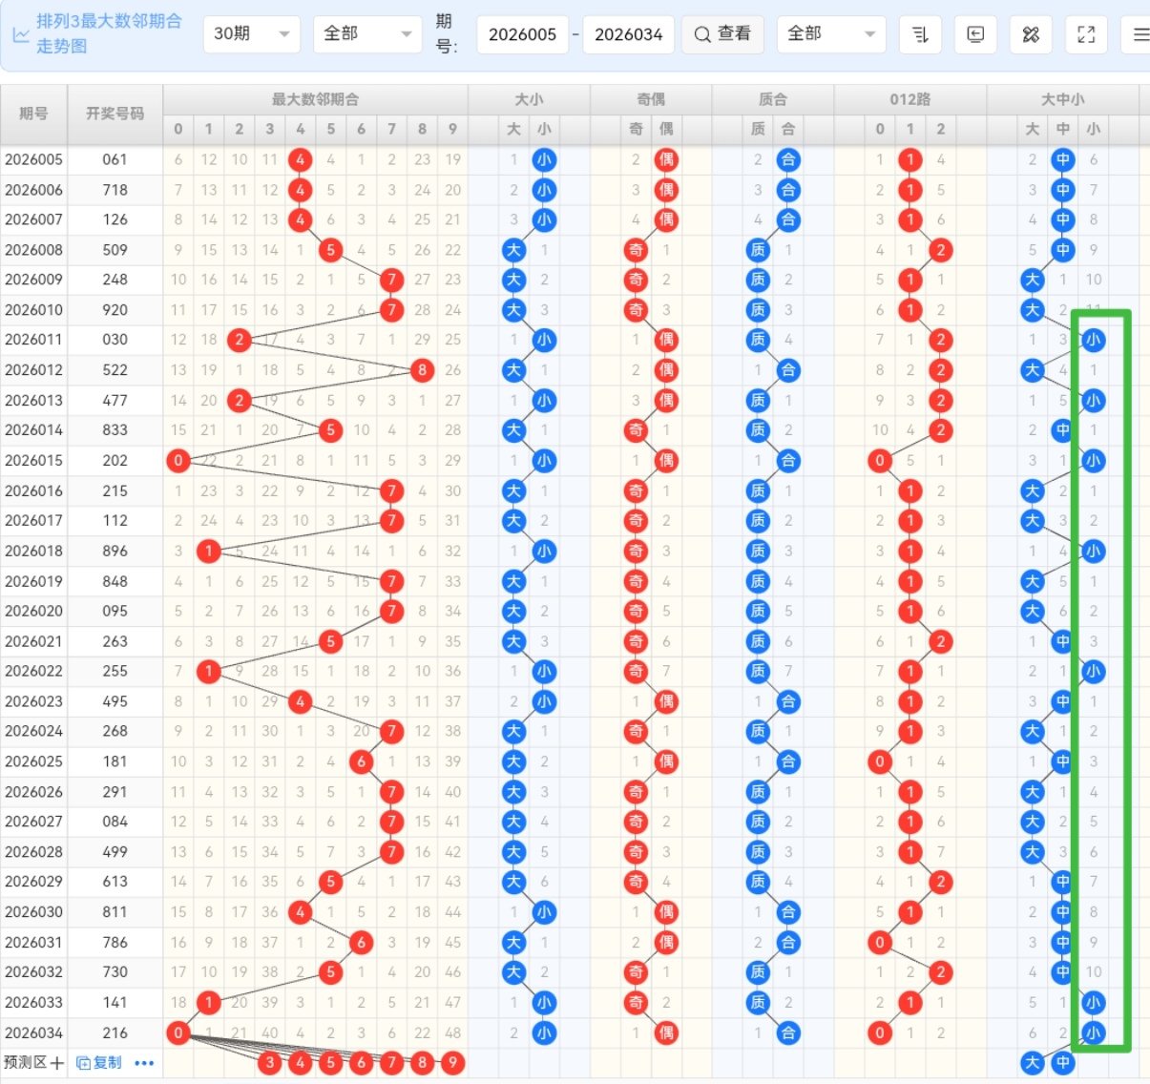Expand the 全部 dropdown next to 30期
This screenshot has height=1084, width=1150.
tap(366, 34)
